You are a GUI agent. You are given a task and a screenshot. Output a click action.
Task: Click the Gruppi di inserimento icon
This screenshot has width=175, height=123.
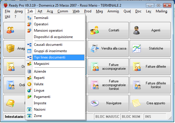click(x=29, y=51)
